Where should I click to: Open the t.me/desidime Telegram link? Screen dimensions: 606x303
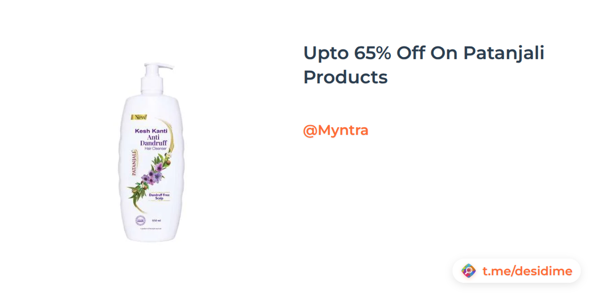click(x=527, y=271)
